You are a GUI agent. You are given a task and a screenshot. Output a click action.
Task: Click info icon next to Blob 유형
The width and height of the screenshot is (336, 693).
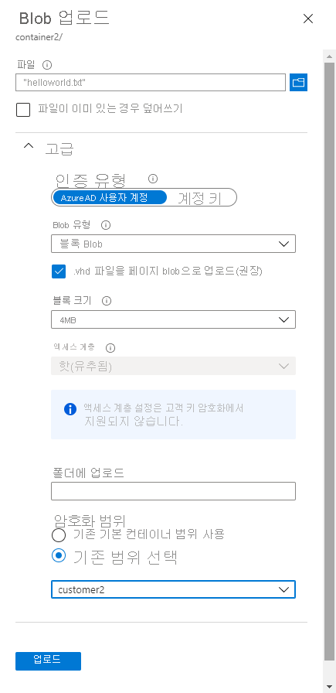(x=106, y=225)
